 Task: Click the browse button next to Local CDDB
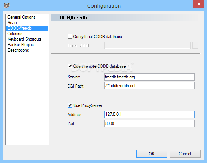(x=195, y=45)
